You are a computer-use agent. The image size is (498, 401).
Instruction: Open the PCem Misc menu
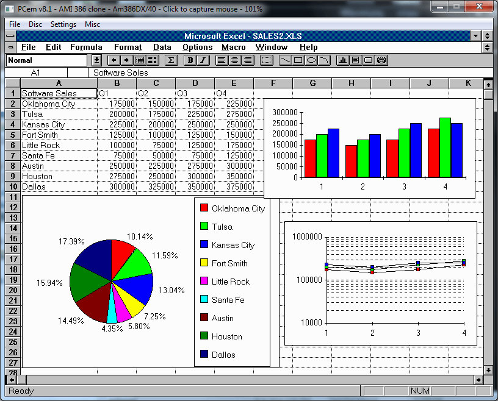pos(92,24)
